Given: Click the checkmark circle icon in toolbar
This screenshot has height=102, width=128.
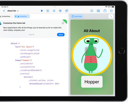Looking at the screenshot, I should click(x=92, y=11).
